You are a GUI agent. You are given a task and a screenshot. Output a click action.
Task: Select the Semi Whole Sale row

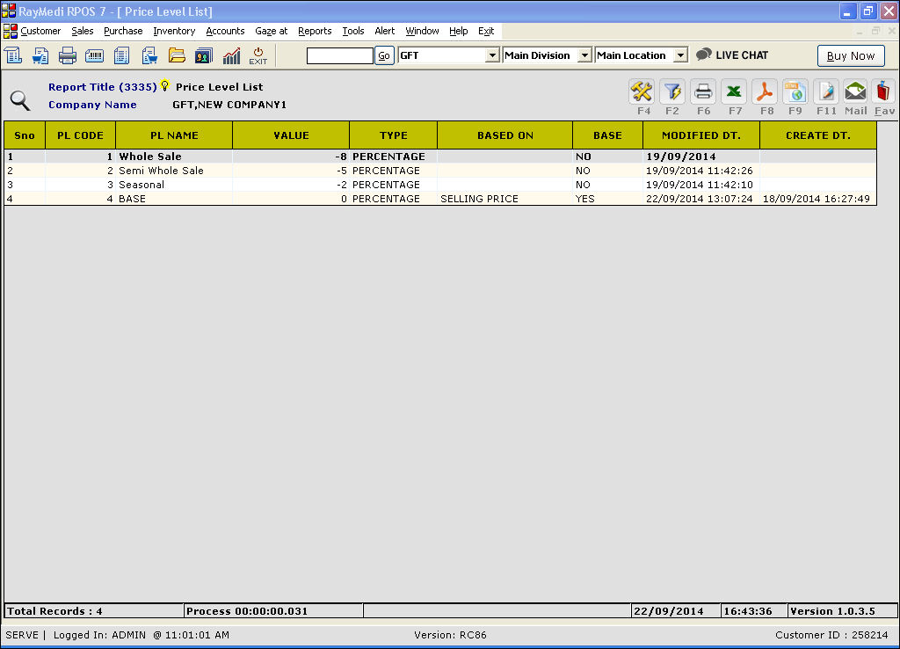(x=161, y=171)
